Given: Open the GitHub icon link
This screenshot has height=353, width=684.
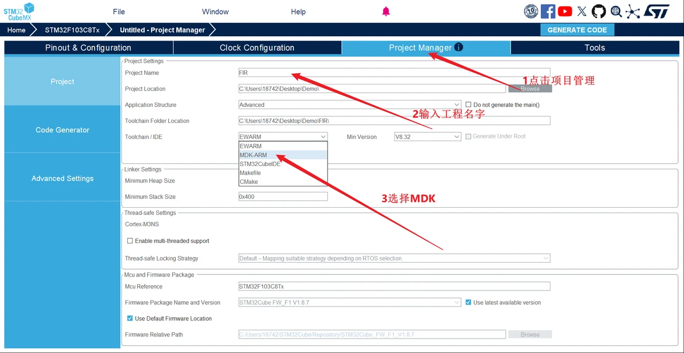Looking at the screenshot, I should [598, 11].
